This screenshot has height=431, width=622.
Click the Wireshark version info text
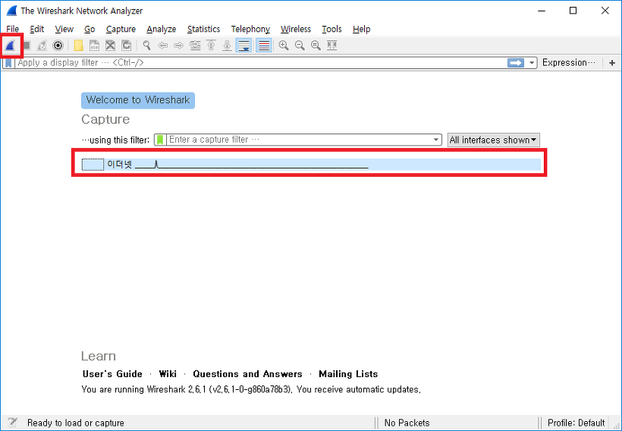point(251,389)
